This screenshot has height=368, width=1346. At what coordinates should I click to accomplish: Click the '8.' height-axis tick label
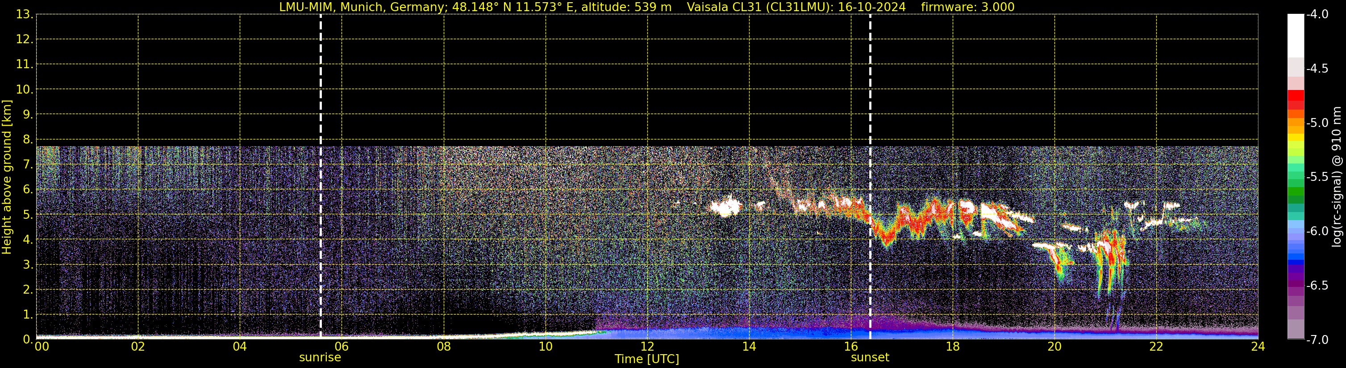[x=28, y=140]
